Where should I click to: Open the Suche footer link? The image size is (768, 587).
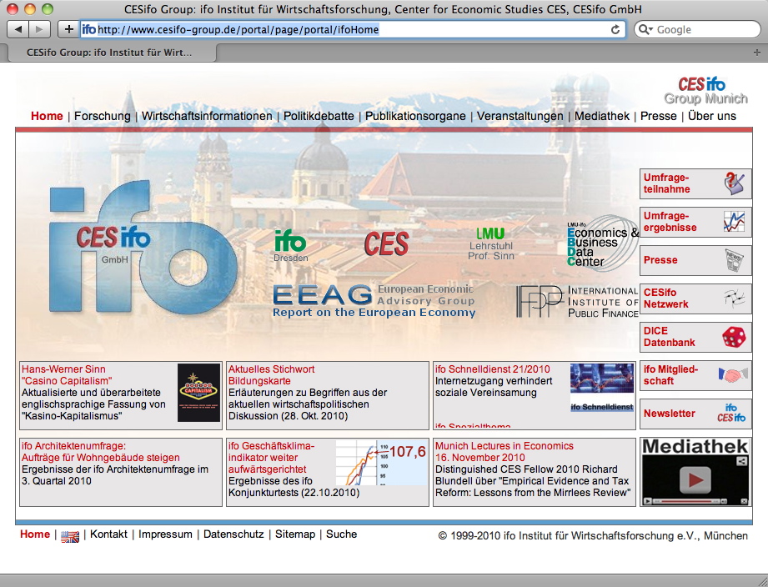(x=341, y=534)
